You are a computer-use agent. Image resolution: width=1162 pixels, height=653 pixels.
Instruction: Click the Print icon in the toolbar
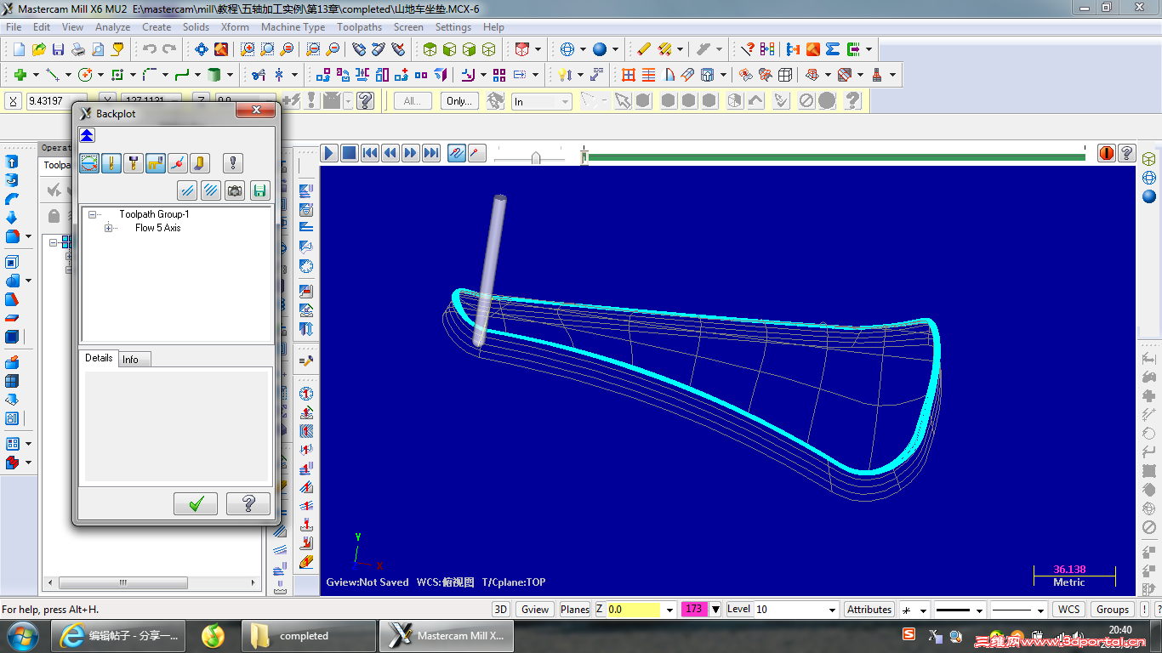tap(77, 50)
